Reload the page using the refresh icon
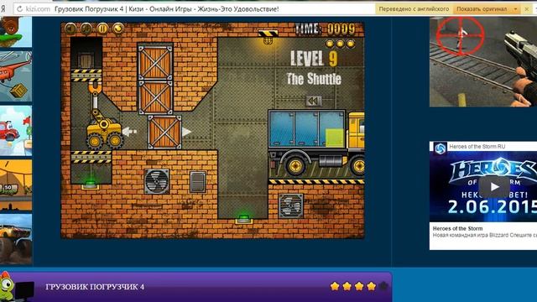537x302 pixels. [19, 9]
